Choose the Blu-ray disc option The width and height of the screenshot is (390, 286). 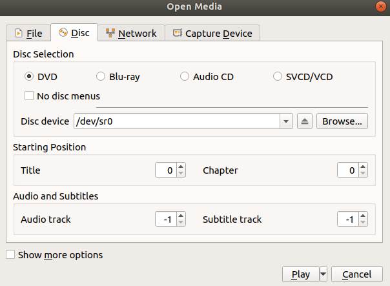pyautogui.click(x=101, y=77)
